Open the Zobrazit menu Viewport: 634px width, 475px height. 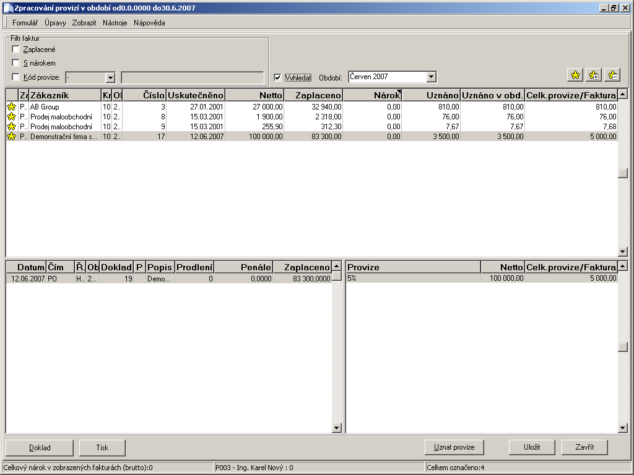coord(84,23)
